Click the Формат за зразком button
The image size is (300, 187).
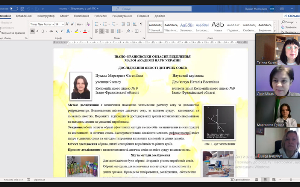13,33
